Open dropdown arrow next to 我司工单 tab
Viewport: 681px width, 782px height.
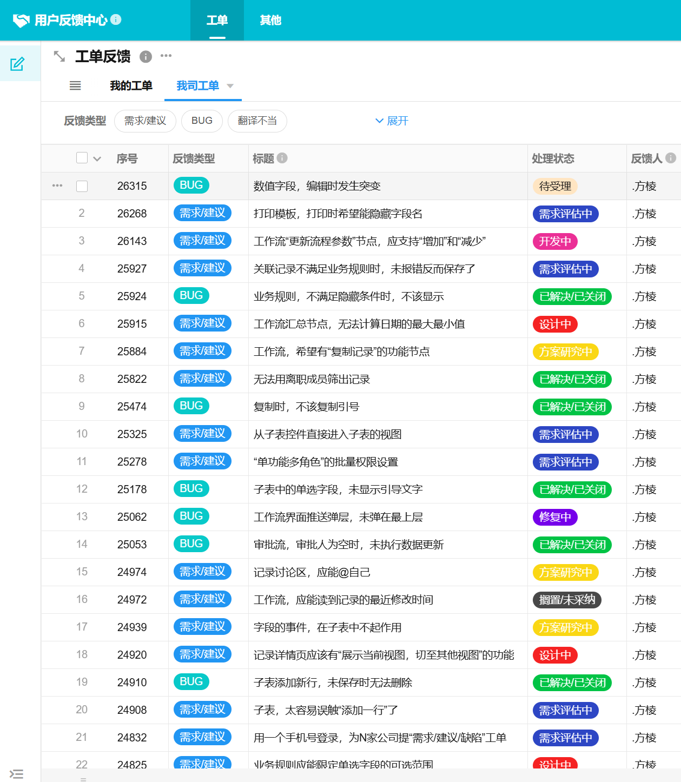pos(230,86)
